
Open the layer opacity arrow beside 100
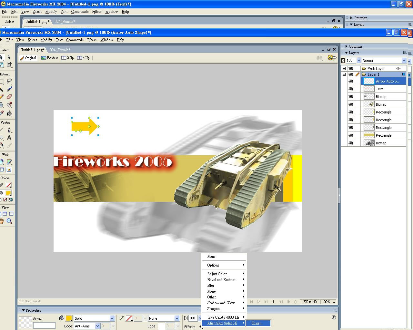click(x=358, y=61)
